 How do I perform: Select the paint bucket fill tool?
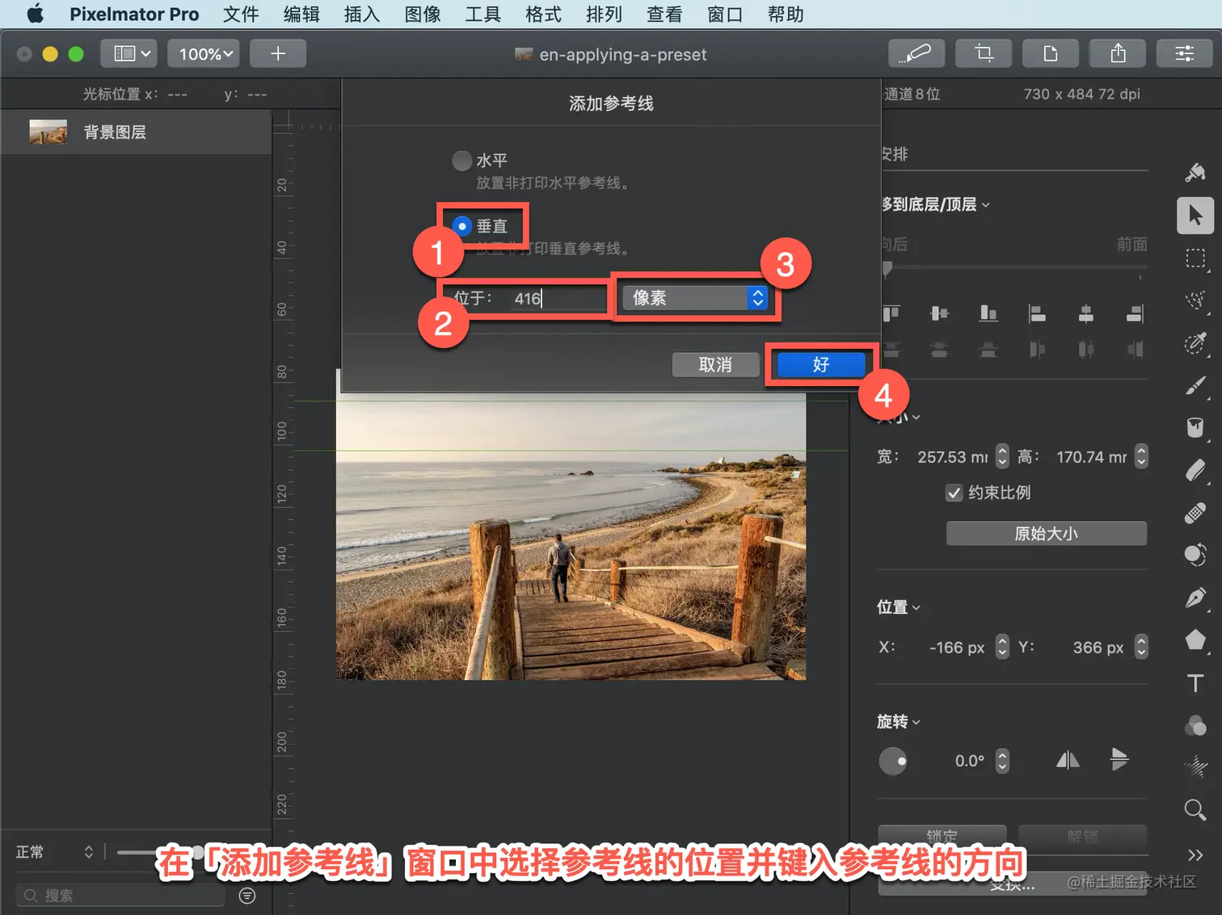(1195, 427)
